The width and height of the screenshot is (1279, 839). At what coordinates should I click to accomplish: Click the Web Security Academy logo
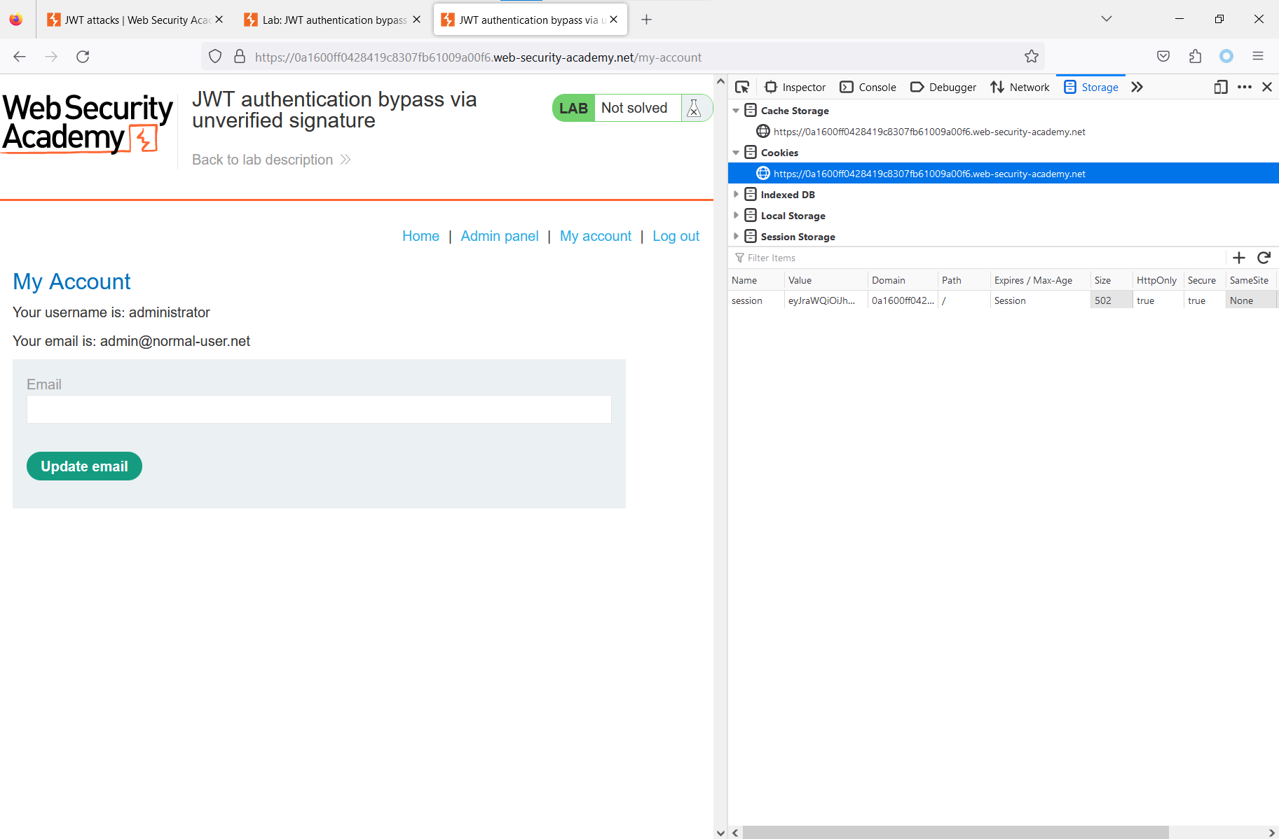pos(88,124)
